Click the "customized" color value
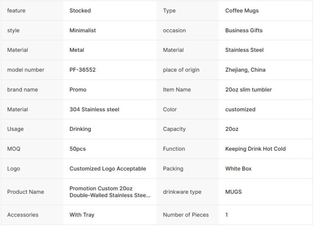Screen dimensions: 314x226 tap(240, 109)
